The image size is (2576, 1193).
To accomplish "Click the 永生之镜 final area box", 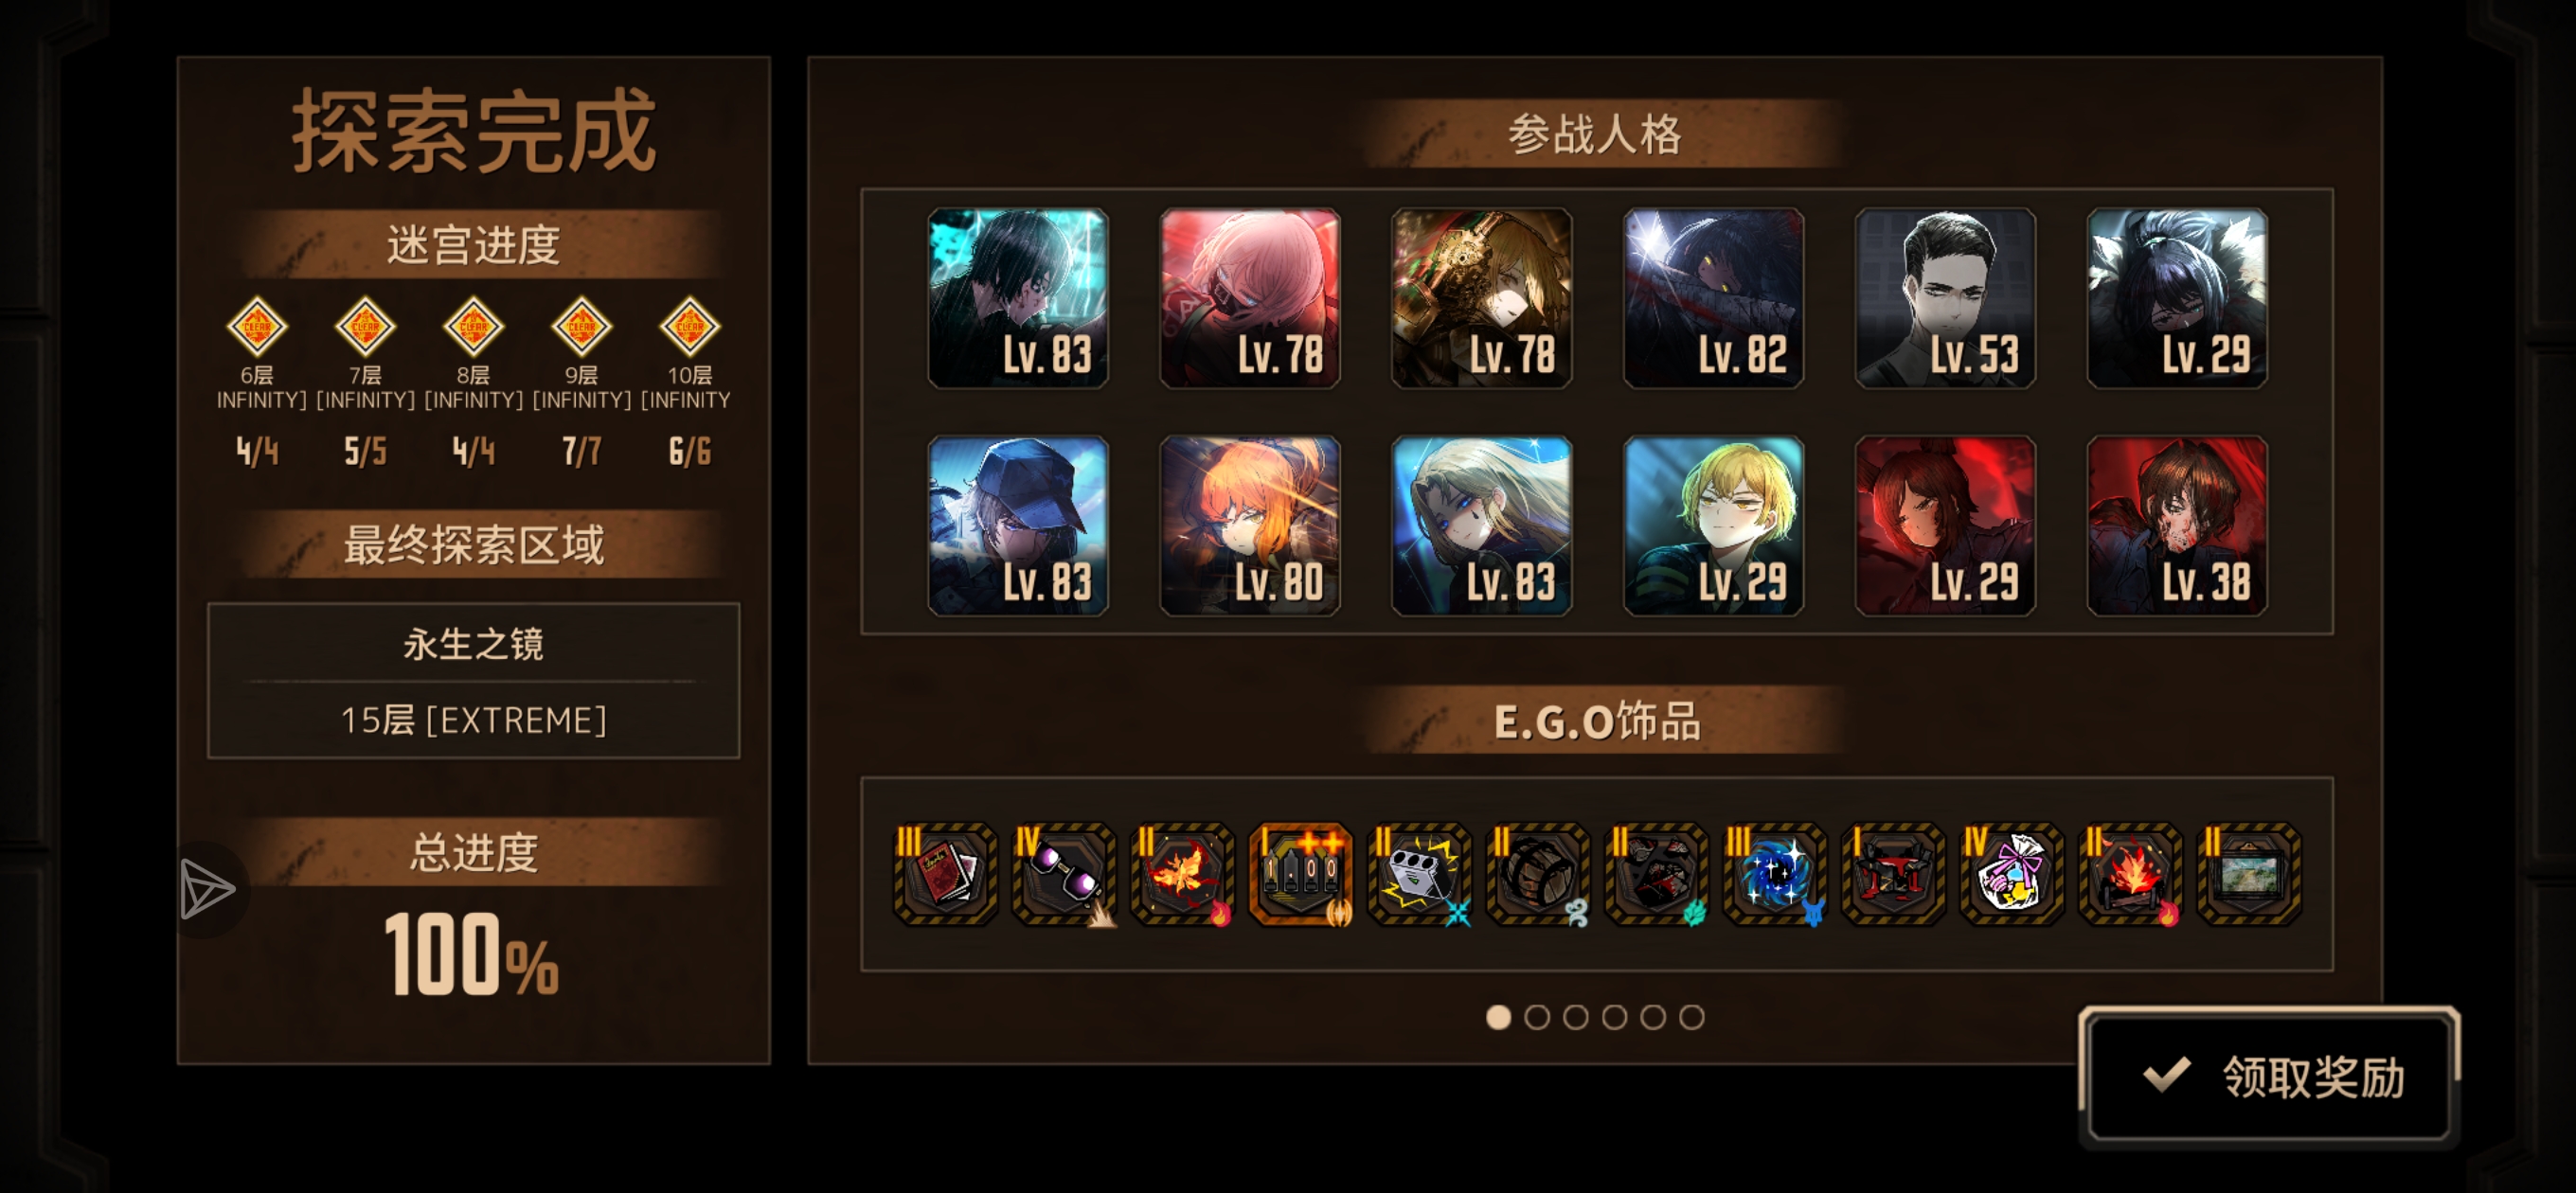I will 473,680.
